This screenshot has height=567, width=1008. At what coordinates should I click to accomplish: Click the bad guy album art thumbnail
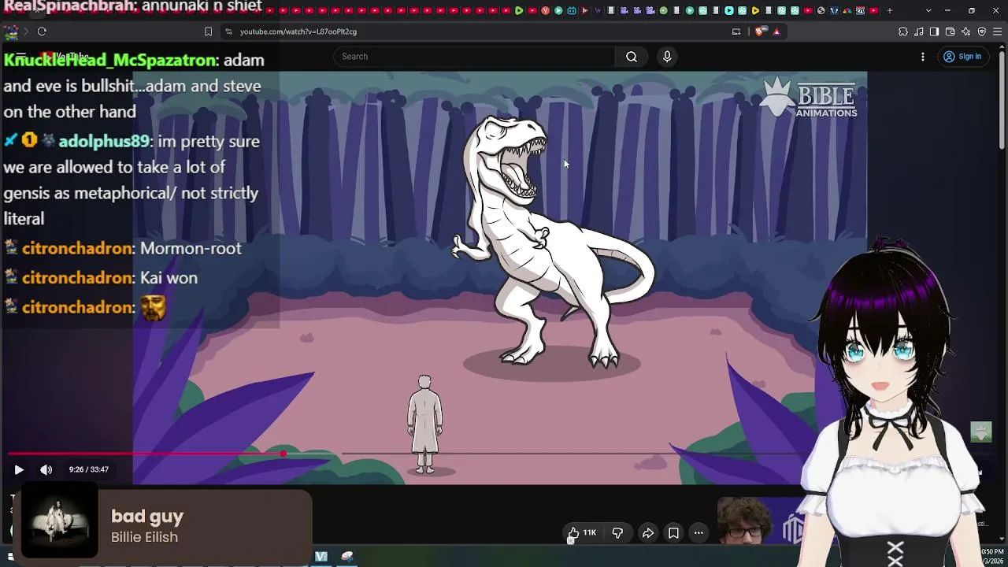click(59, 519)
